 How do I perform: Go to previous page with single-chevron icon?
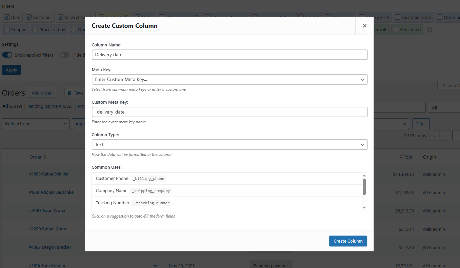pyautogui.click(x=445, y=135)
